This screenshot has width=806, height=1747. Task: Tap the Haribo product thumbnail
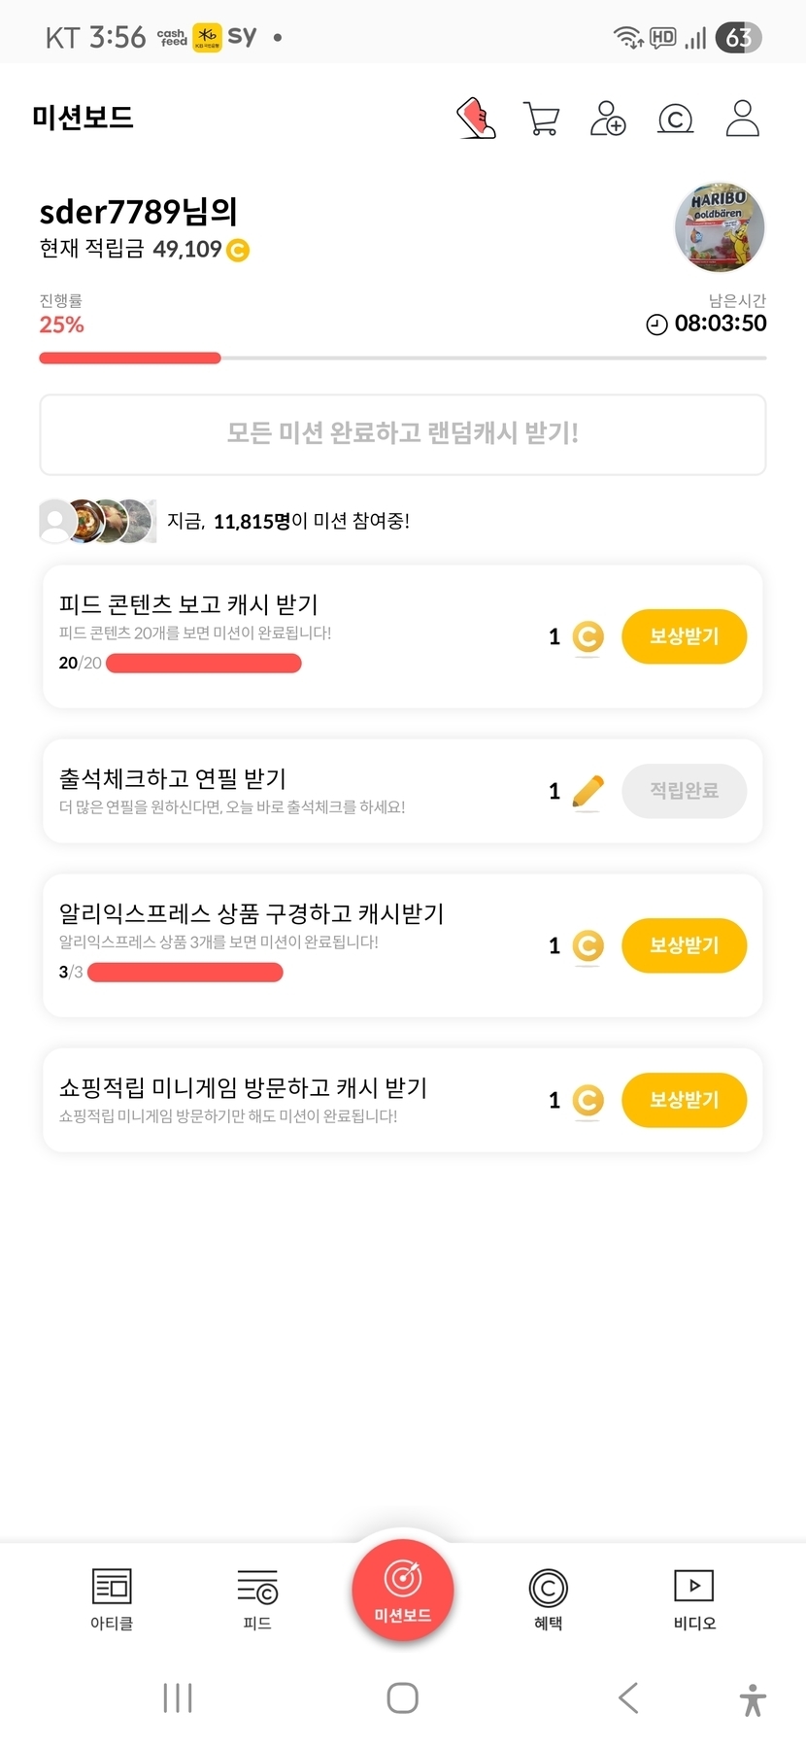pos(720,227)
